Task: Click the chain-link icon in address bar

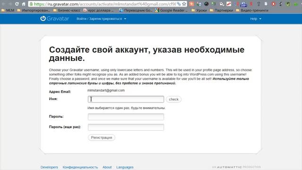Action: [179, 4]
